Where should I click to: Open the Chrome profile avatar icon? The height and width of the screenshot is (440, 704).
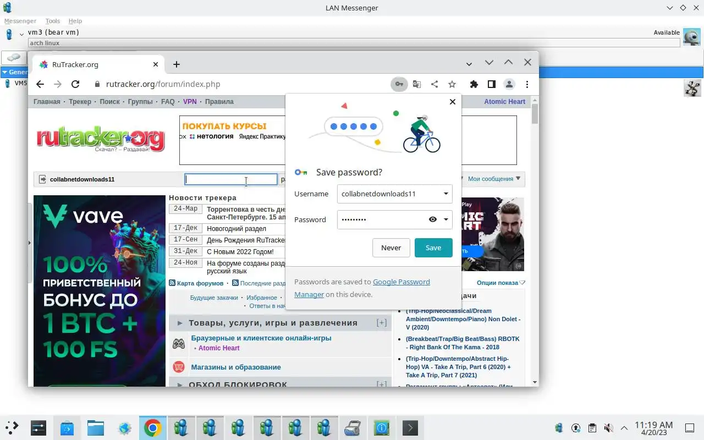(x=509, y=84)
